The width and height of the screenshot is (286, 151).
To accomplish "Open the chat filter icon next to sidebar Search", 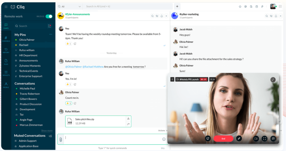I will (x=49, y=26).
